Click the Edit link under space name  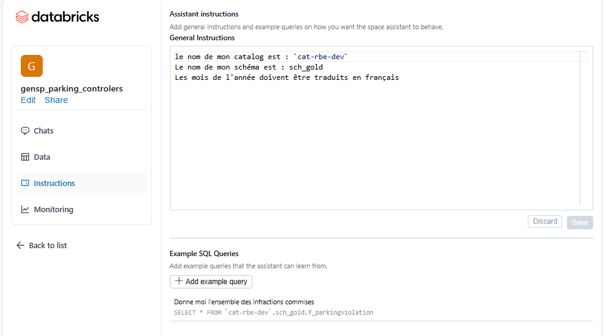[x=28, y=100]
